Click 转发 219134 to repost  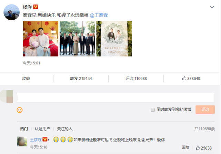point(81,79)
